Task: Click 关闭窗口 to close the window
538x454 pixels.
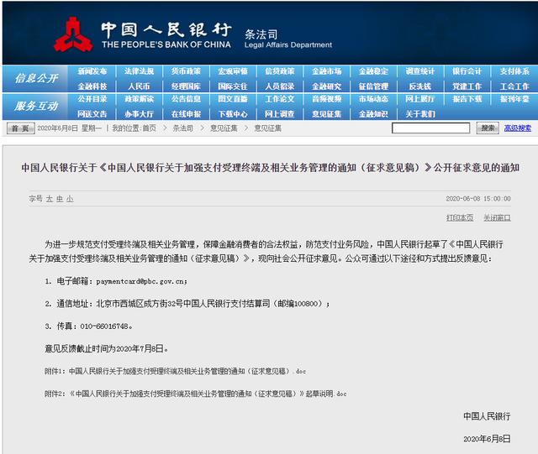Action: [496, 217]
